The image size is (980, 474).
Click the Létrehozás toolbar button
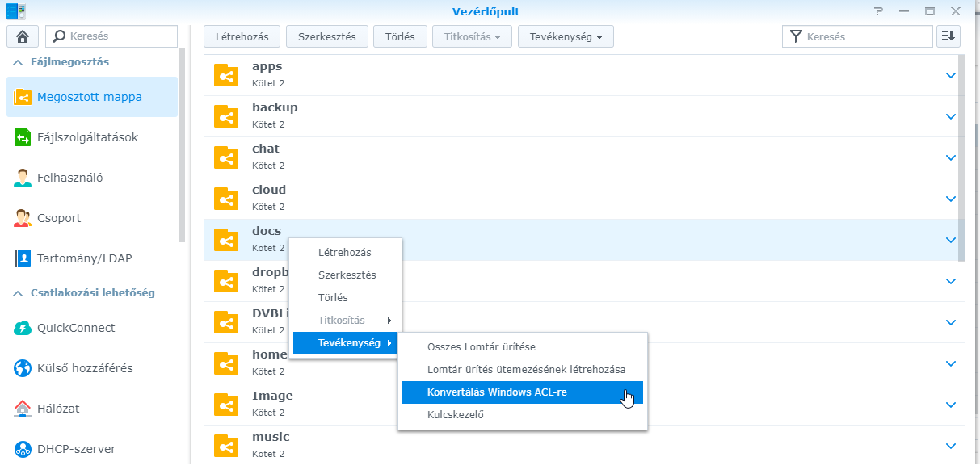click(x=242, y=36)
